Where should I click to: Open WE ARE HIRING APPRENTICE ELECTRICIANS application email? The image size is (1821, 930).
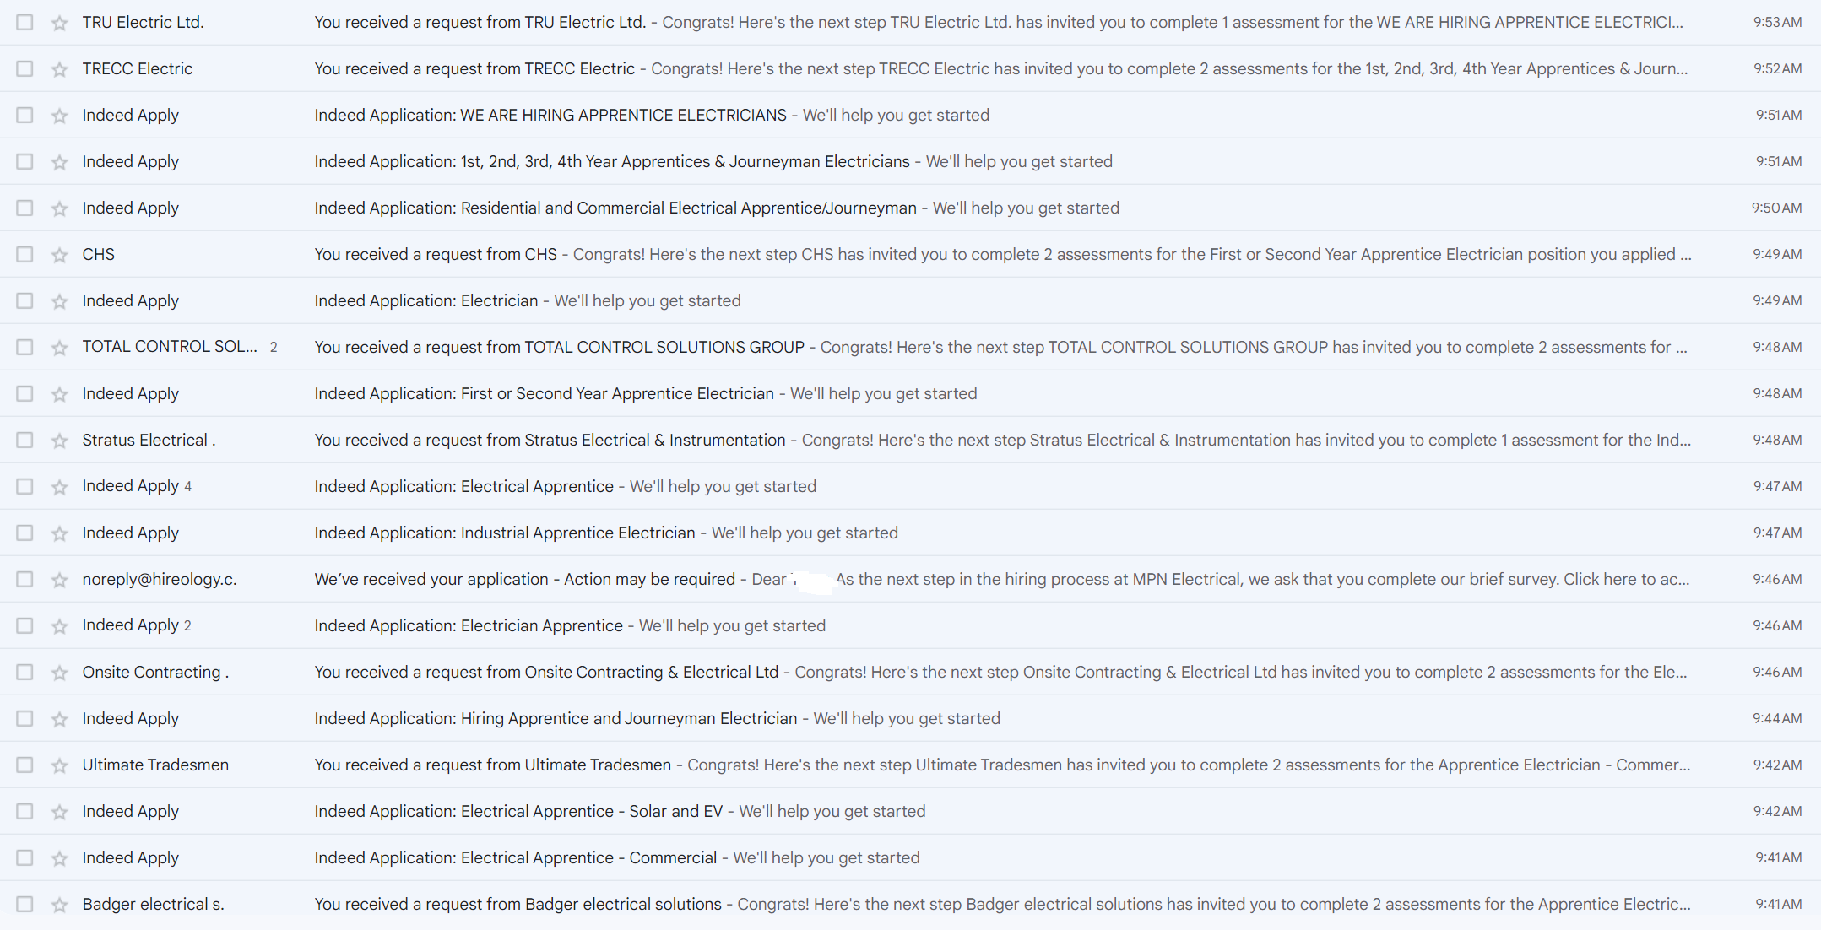tap(910, 115)
